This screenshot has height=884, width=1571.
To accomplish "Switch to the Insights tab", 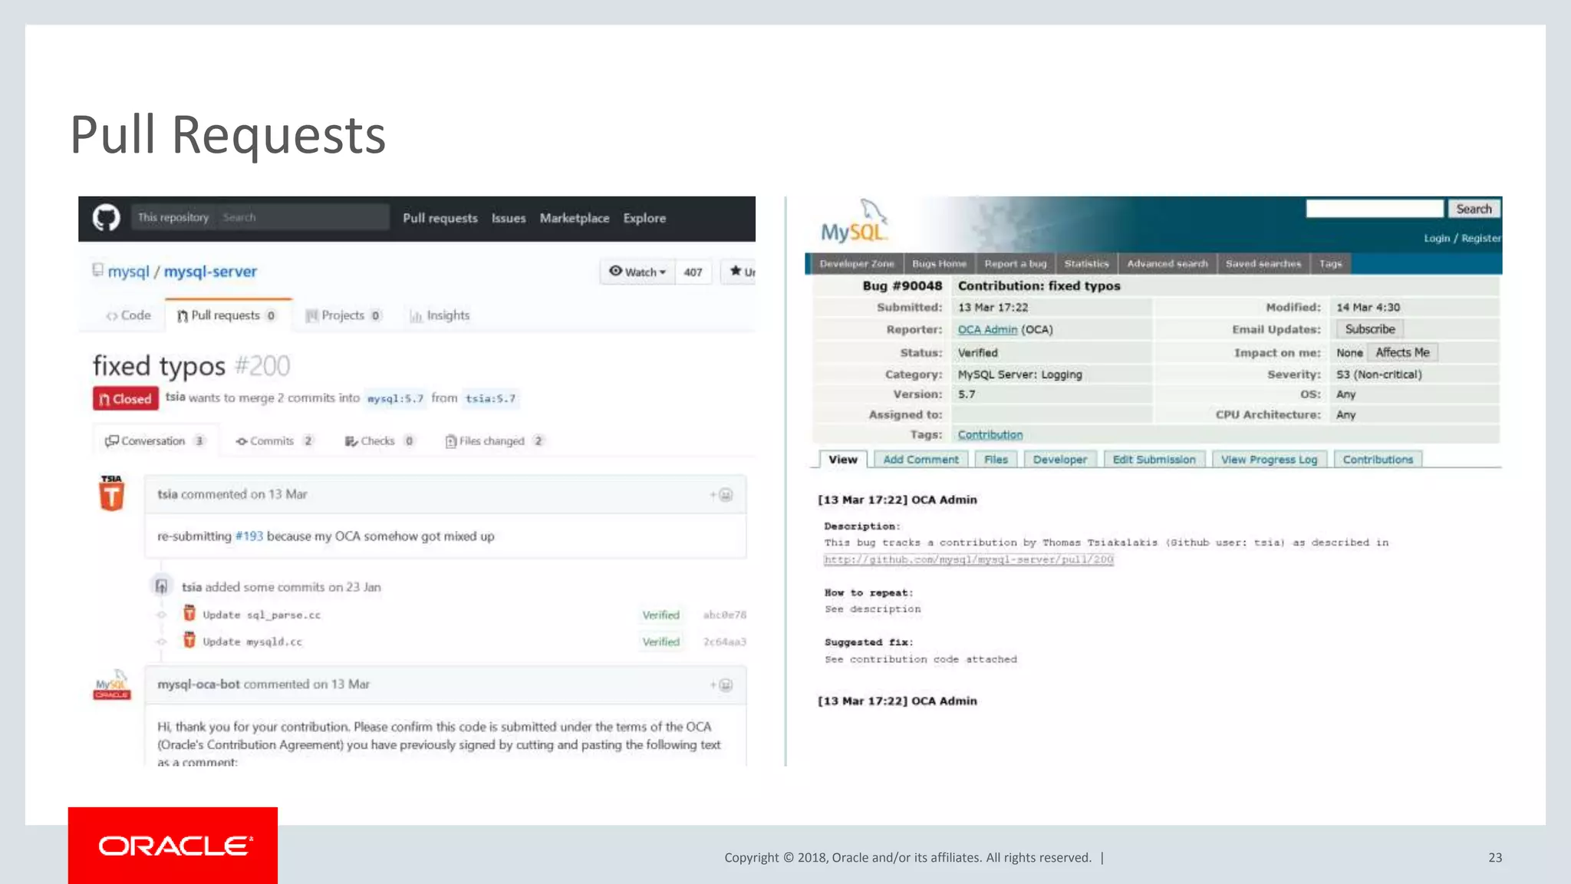I will point(440,315).
